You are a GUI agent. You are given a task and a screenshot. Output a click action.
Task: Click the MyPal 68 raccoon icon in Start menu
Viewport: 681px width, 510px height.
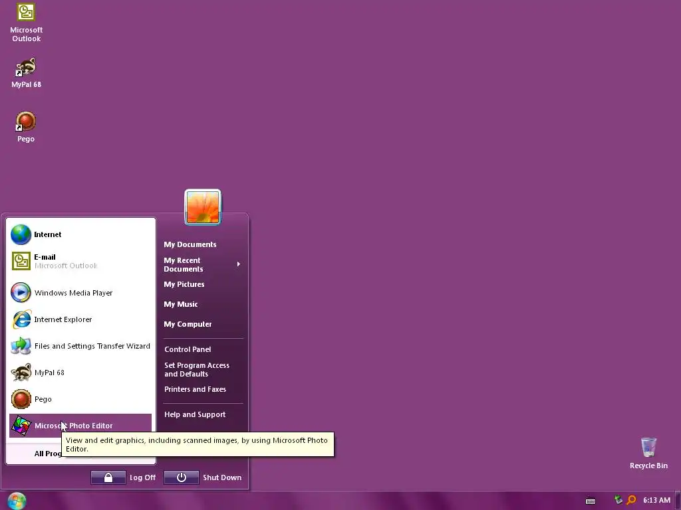click(x=21, y=373)
